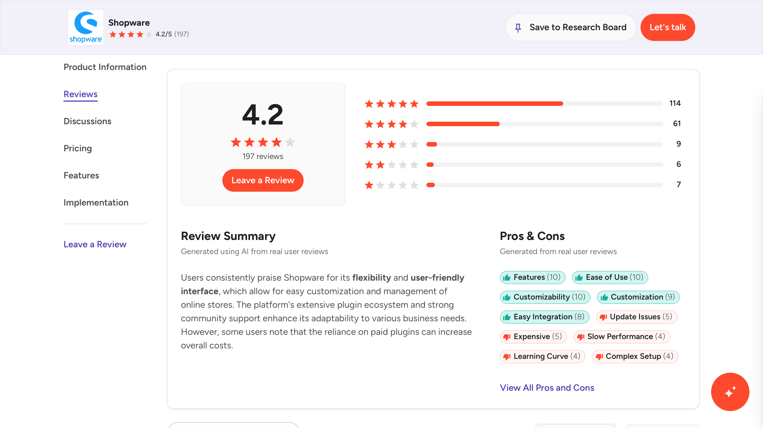Click sidebar Leave a Review link
Screen dimensions: 763x428
click(x=95, y=244)
